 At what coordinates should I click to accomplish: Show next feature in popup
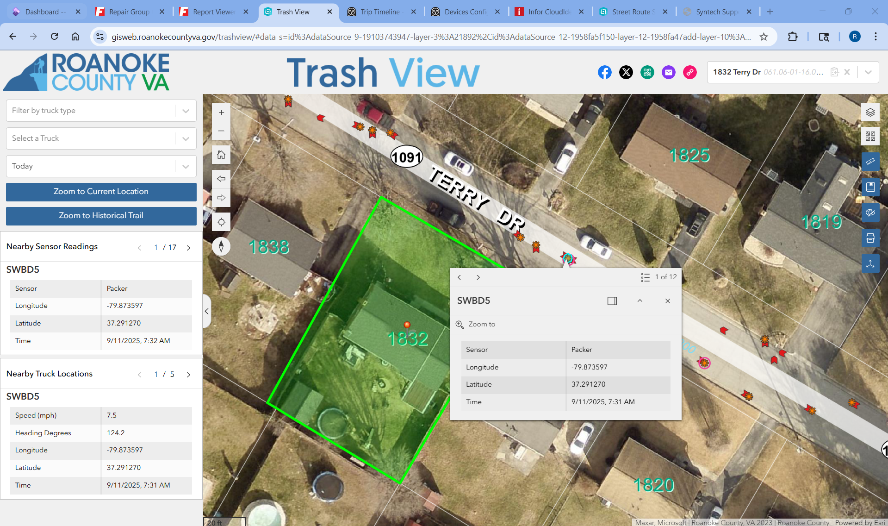[x=478, y=277]
